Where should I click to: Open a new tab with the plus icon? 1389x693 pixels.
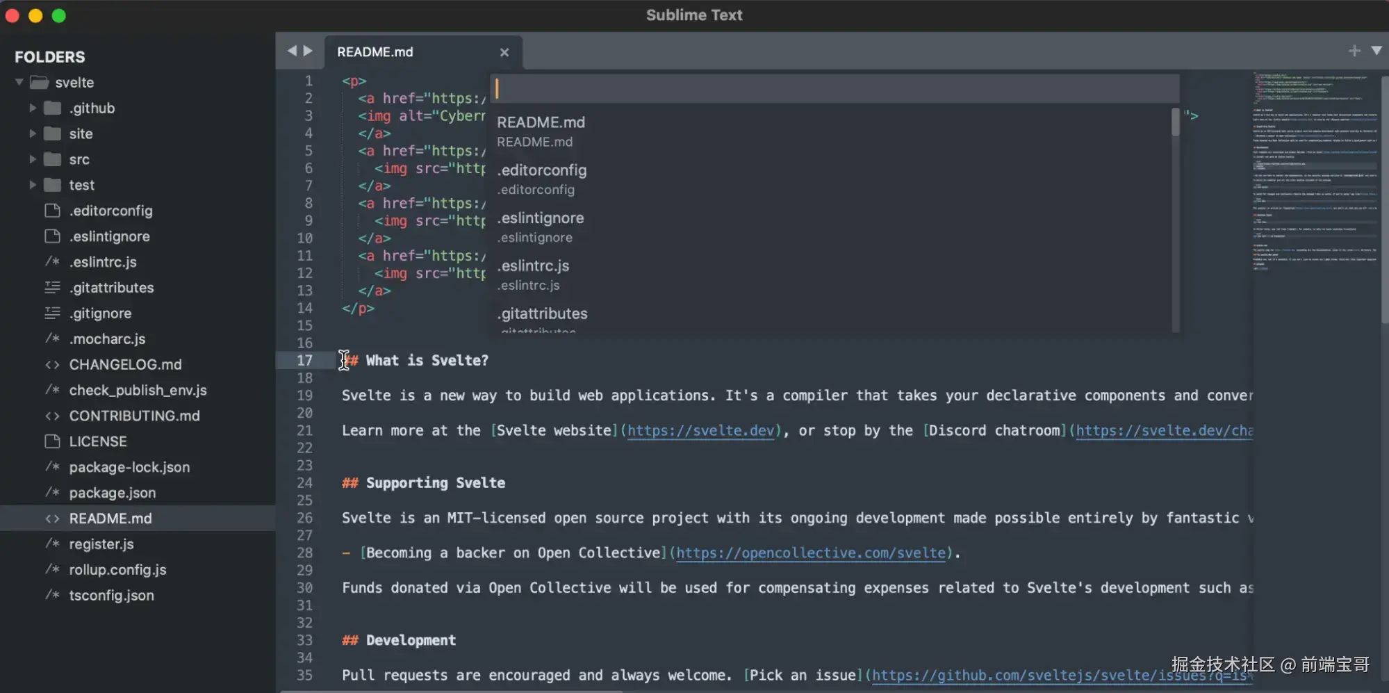1354,50
